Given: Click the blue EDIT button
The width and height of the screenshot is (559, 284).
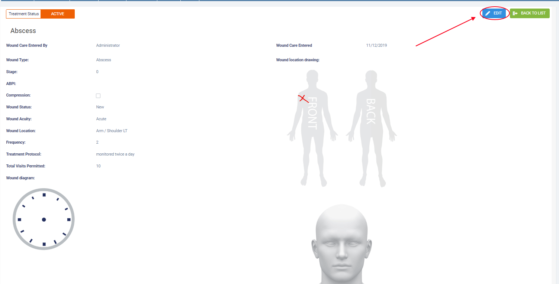Looking at the screenshot, I should pyautogui.click(x=494, y=13).
